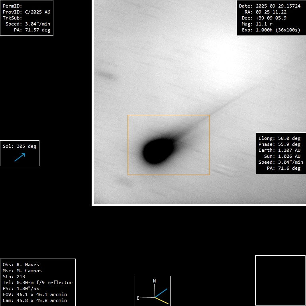This screenshot has width=306, height=306.
Task: Click the FOV 46.1 x 46.1 arcmin line
Action: tap(35, 294)
